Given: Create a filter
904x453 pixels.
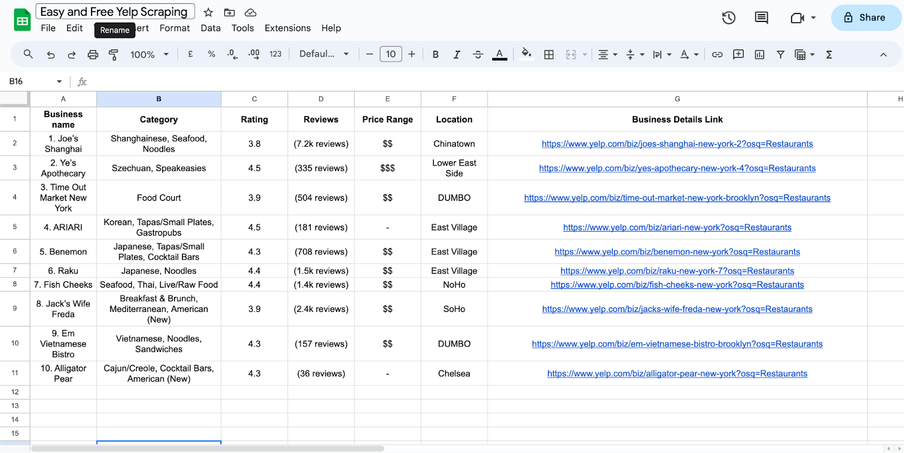Looking at the screenshot, I should click(x=780, y=54).
